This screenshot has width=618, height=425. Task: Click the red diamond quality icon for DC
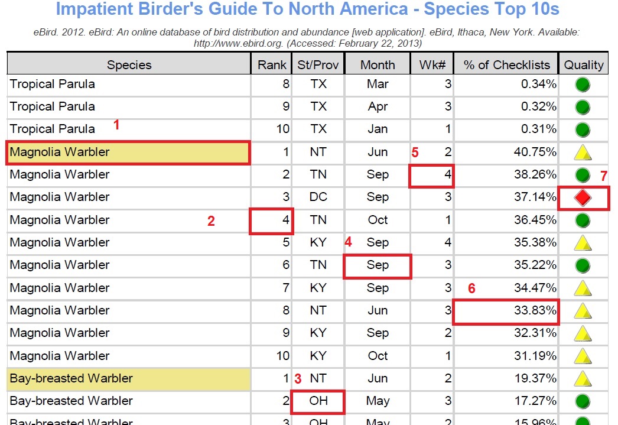[583, 197]
